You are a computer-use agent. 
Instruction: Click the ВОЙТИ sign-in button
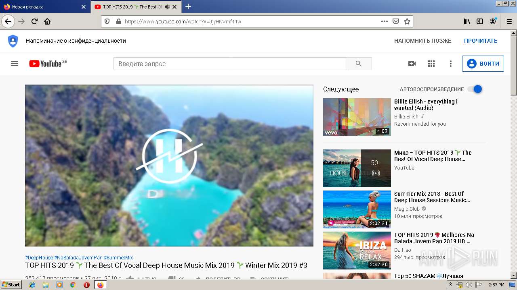click(x=483, y=64)
